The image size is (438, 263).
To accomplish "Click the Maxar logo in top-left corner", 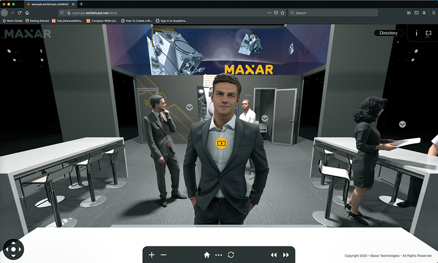I will coord(28,34).
